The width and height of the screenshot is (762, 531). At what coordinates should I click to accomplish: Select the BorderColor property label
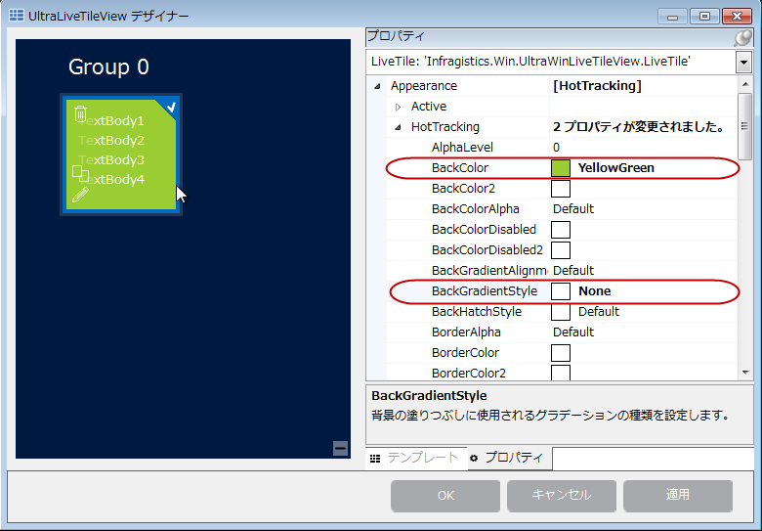(465, 353)
